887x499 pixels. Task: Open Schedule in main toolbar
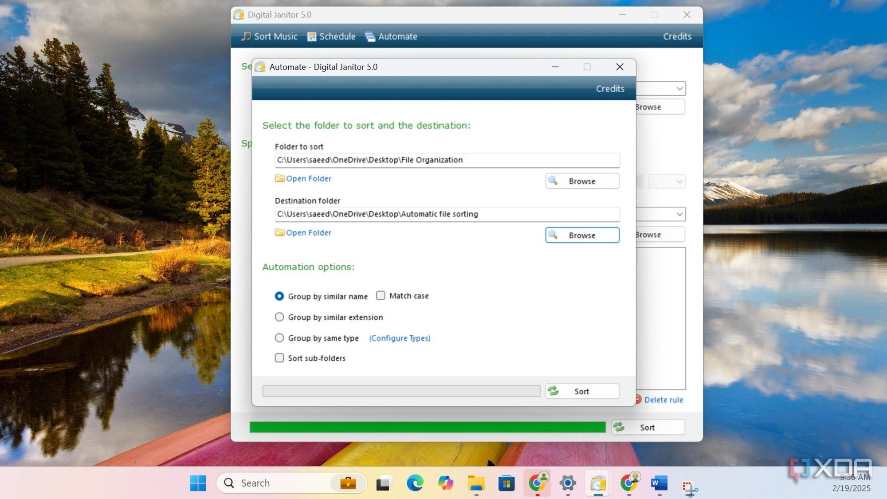[331, 36]
